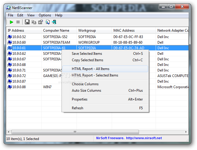Maximize the NetBScanner window
Viewport: 197px width, 150px height.
click(x=171, y=7)
